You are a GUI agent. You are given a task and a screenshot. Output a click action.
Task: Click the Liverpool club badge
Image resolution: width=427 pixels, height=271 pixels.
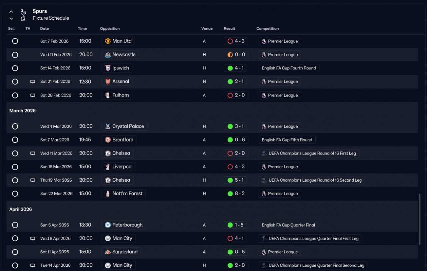pos(108,167)
